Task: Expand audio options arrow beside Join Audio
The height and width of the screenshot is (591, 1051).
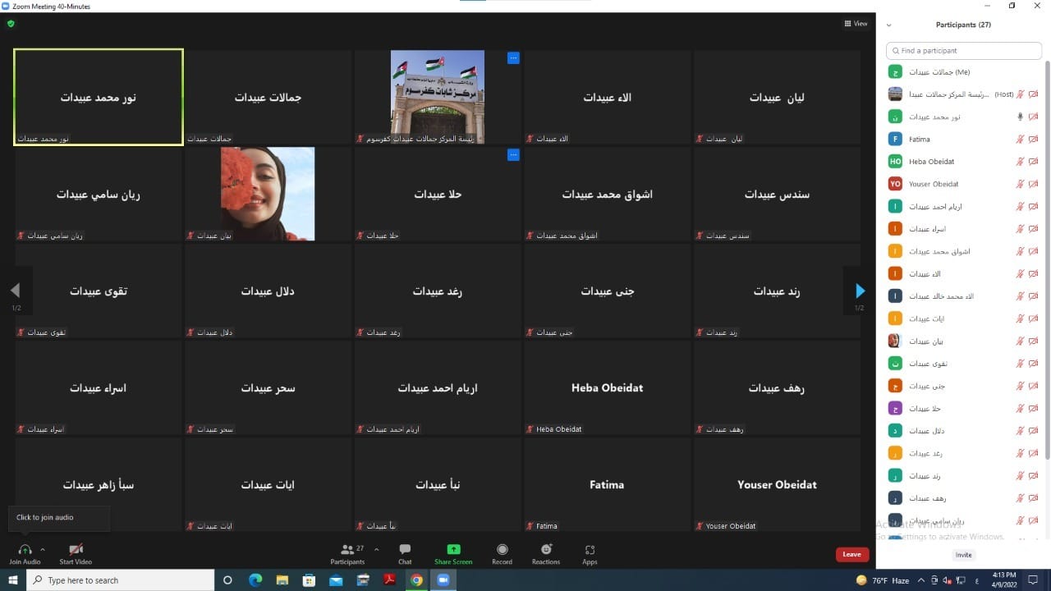Action: [43, 549]
